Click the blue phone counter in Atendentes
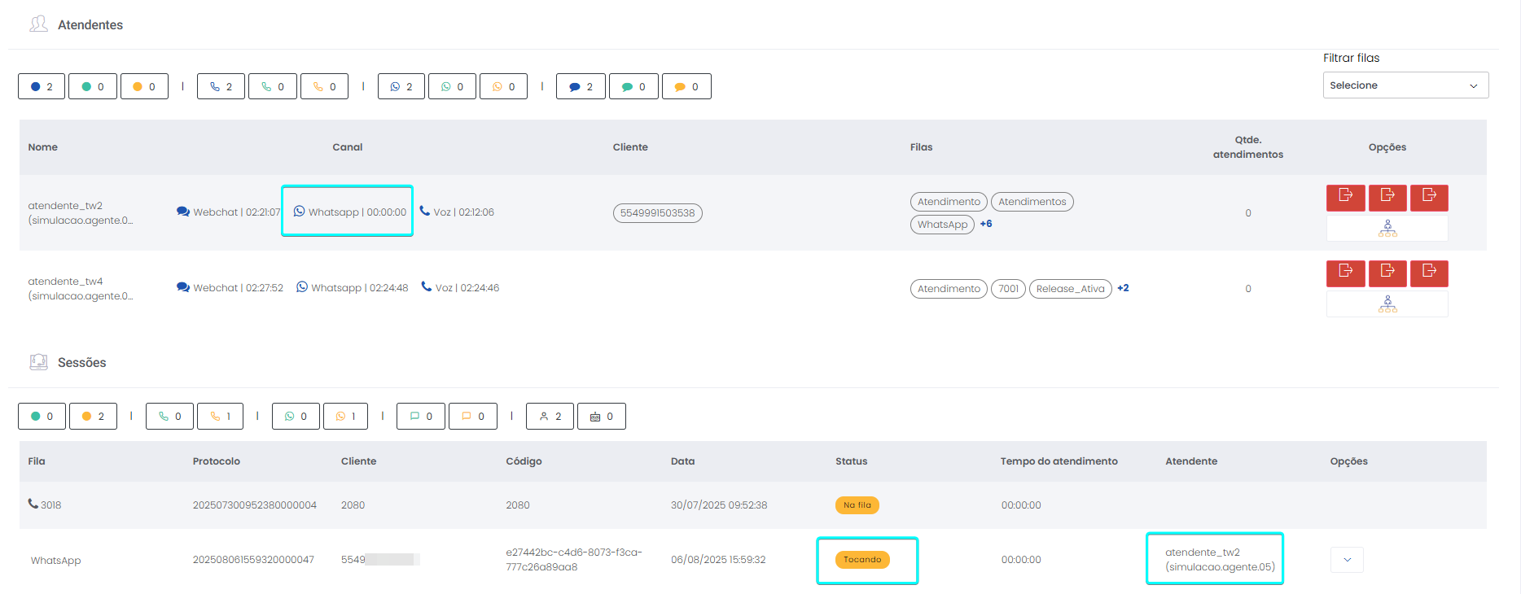1521x594 pixels. 221,87
